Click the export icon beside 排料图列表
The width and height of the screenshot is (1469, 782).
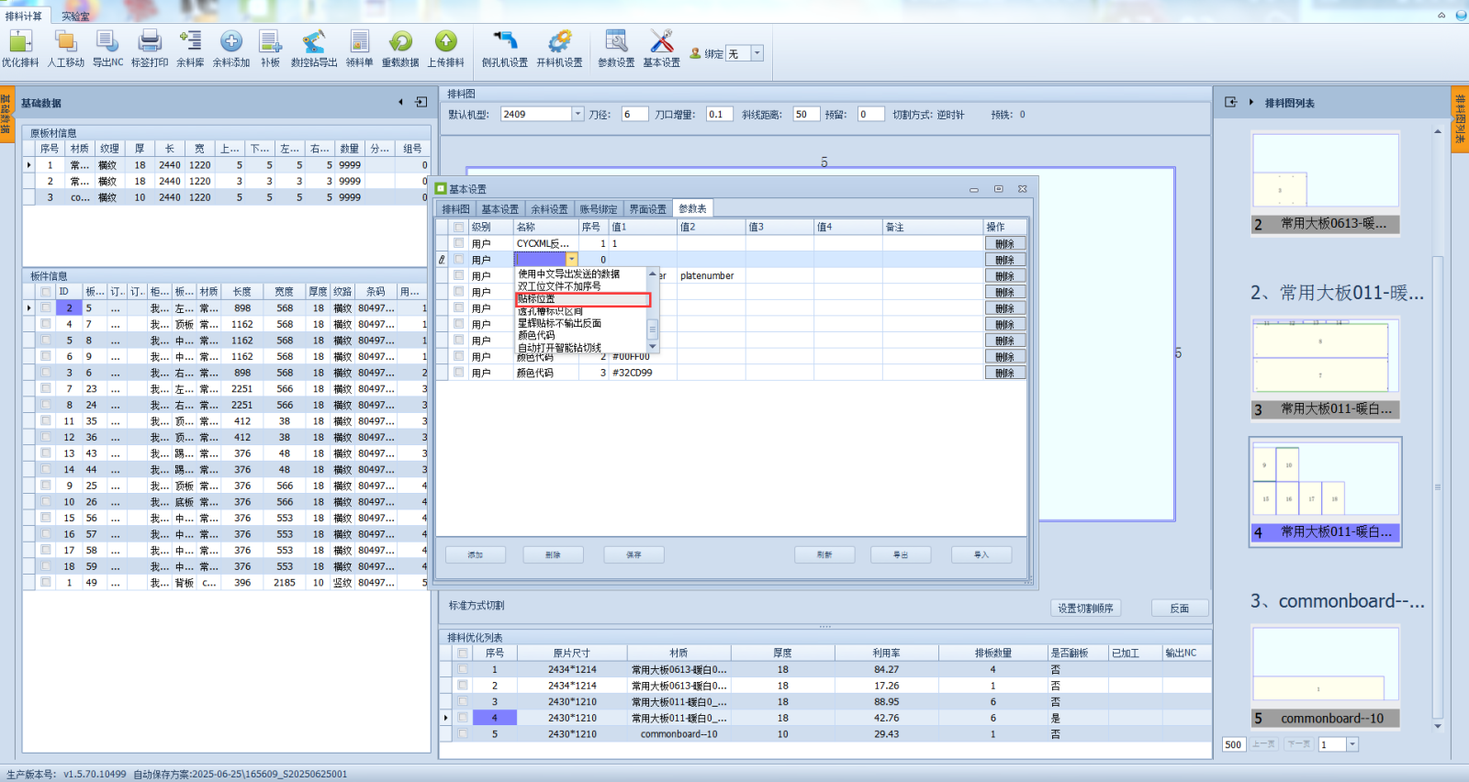(1230, 102)
